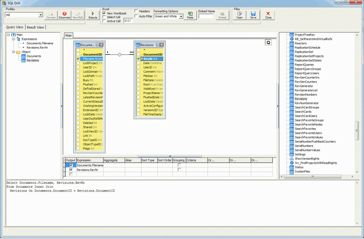364x239 pixels.
Task: Click the New/Edit button
Action: click(x=78, y=14)
